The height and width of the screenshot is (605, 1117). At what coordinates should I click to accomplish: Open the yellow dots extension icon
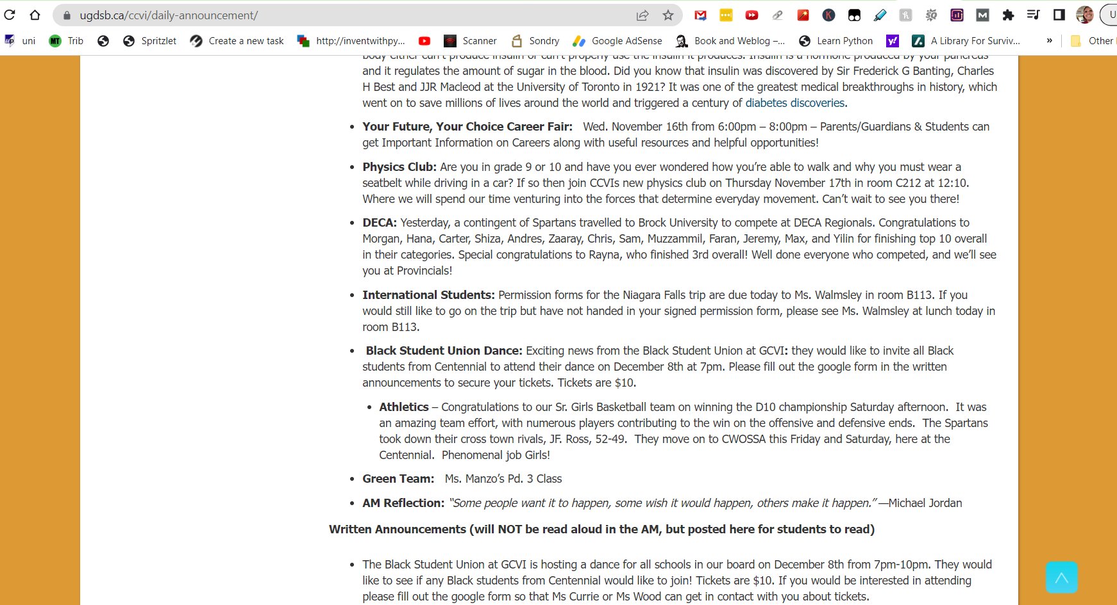click(x=726, y=15)
